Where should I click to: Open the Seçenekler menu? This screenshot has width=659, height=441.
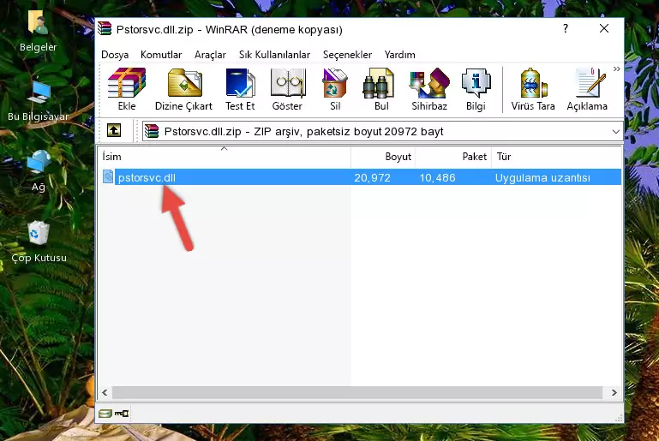(x=347, y=55)
